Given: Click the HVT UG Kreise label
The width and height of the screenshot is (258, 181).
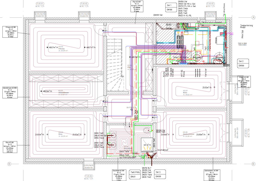Looking at the screenshot, I should (183, 73).
